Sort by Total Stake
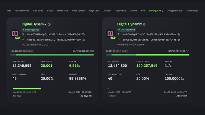The height and width of the screenshot is (115, 205). [x=62, y=11]
